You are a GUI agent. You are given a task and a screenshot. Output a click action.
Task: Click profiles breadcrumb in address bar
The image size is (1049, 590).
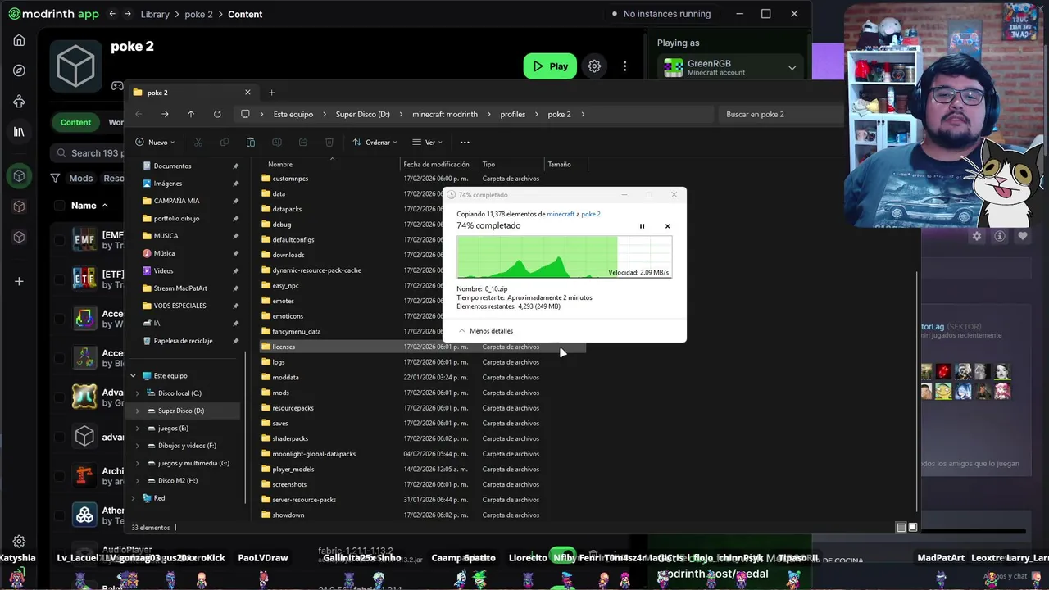tap(513, 114)
